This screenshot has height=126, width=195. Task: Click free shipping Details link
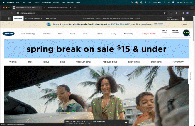(137, 19)
